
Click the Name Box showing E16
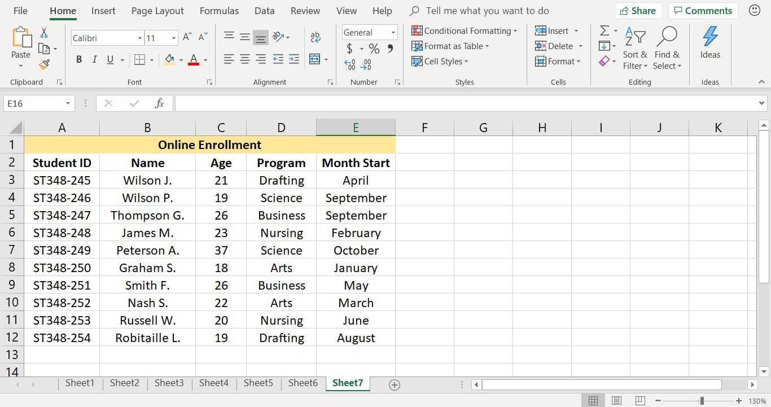[34, 103]
